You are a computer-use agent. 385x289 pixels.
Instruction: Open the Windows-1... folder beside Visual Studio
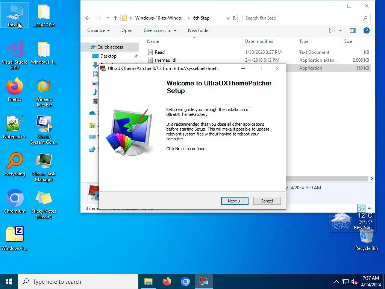coord(44,53)
